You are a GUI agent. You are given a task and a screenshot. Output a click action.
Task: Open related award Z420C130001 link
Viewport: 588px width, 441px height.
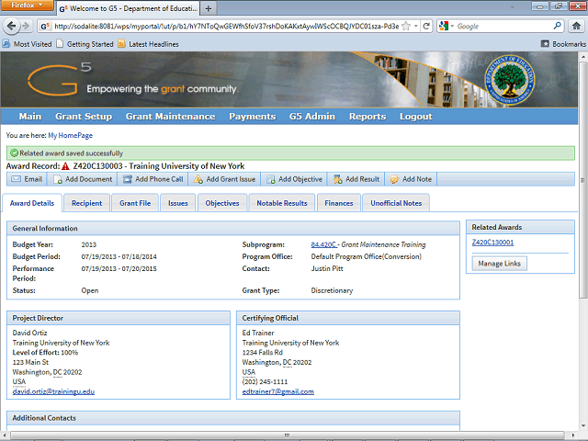coord(492,243)
